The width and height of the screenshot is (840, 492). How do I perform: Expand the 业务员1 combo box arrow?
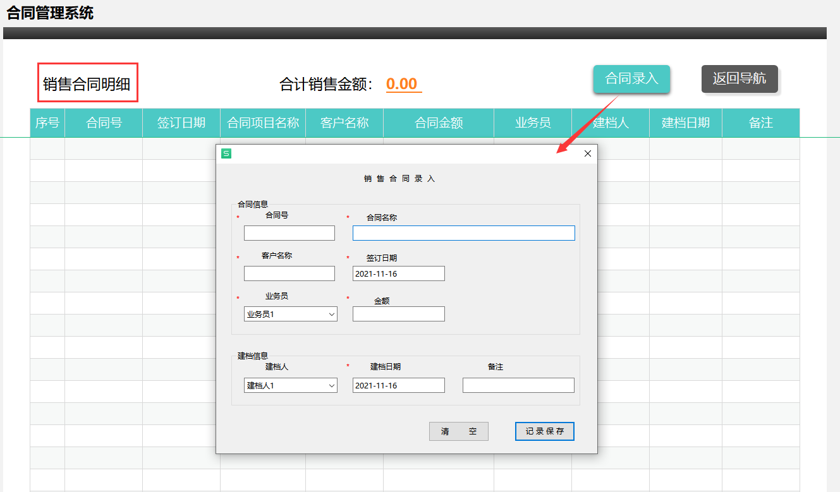(331, 314)
